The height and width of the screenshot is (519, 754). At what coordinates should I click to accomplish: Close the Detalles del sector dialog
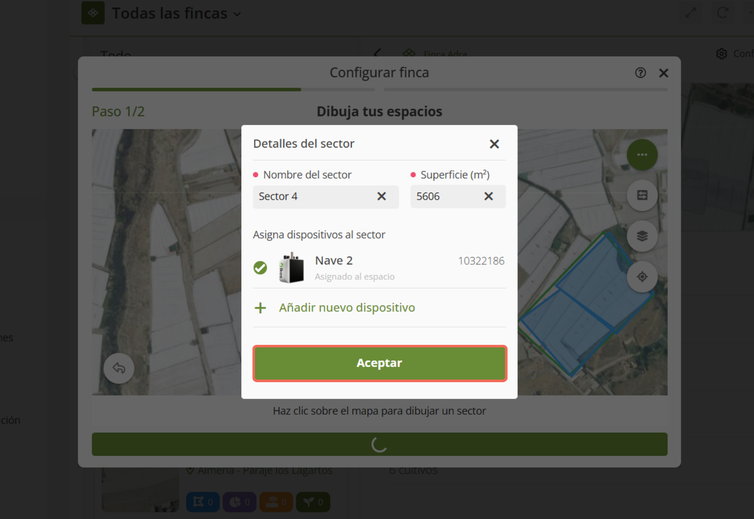coord(494,144)
